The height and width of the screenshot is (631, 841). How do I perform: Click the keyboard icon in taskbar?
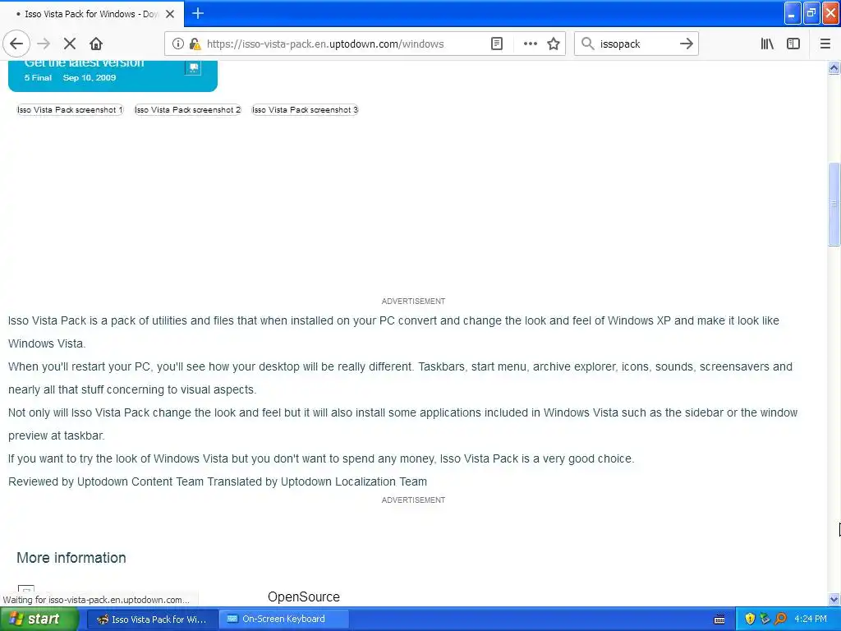point(719,619)
